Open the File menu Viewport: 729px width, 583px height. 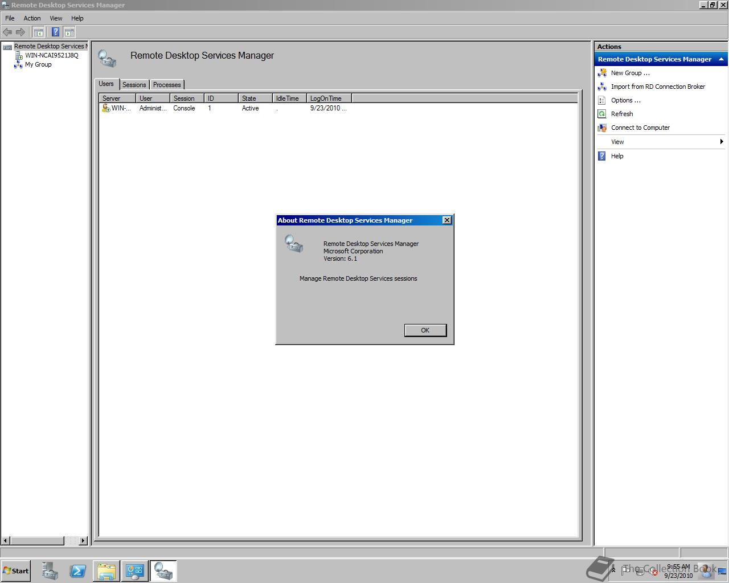(10, 18)
